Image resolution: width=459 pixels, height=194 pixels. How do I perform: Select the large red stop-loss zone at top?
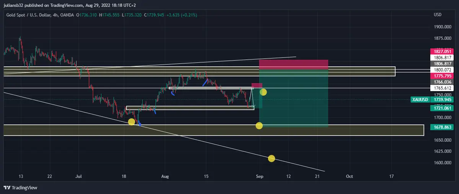pos(293,64)
